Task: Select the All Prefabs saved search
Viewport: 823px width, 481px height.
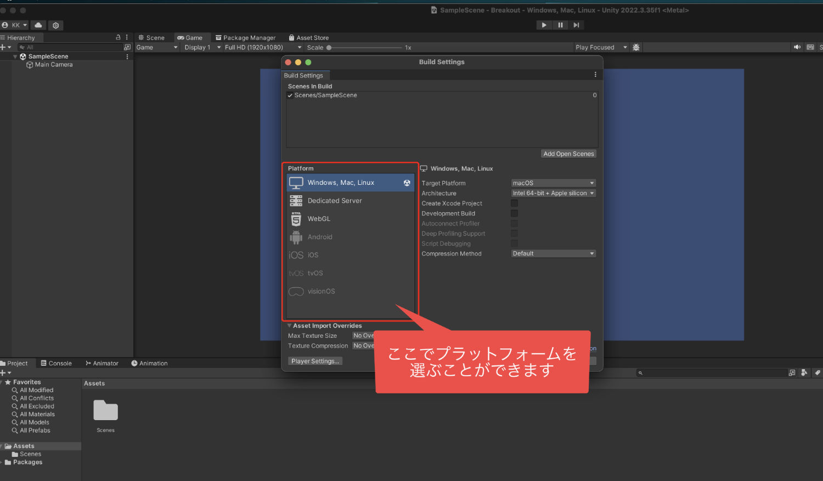Action: (31, 431)
